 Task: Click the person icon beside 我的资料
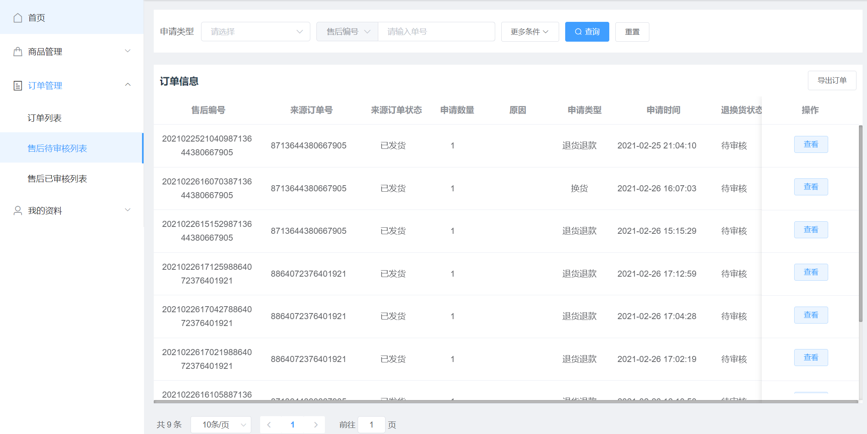click(x=18, y=211)
